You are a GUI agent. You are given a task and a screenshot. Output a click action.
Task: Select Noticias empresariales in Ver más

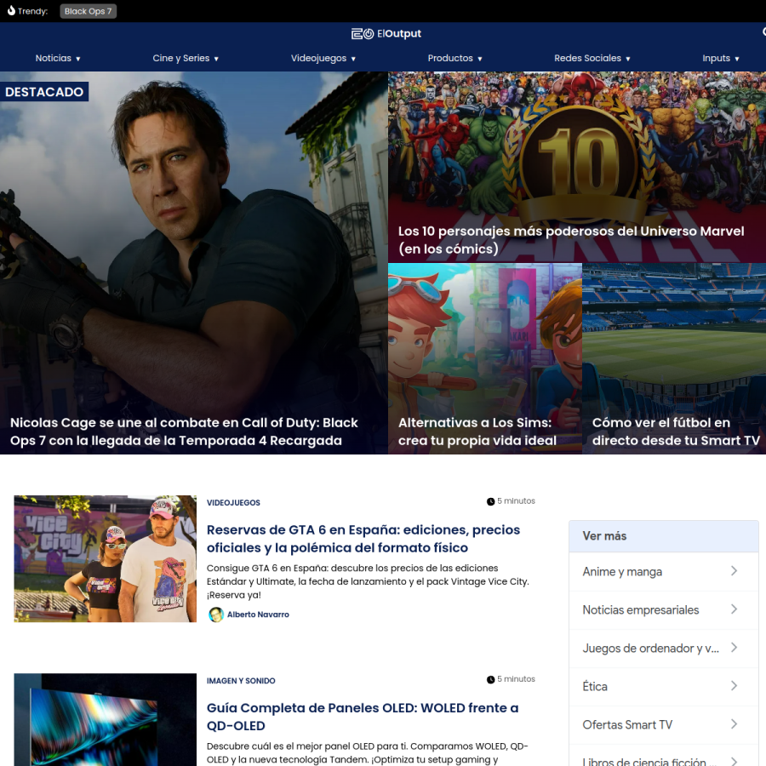[x=663, y=609]
